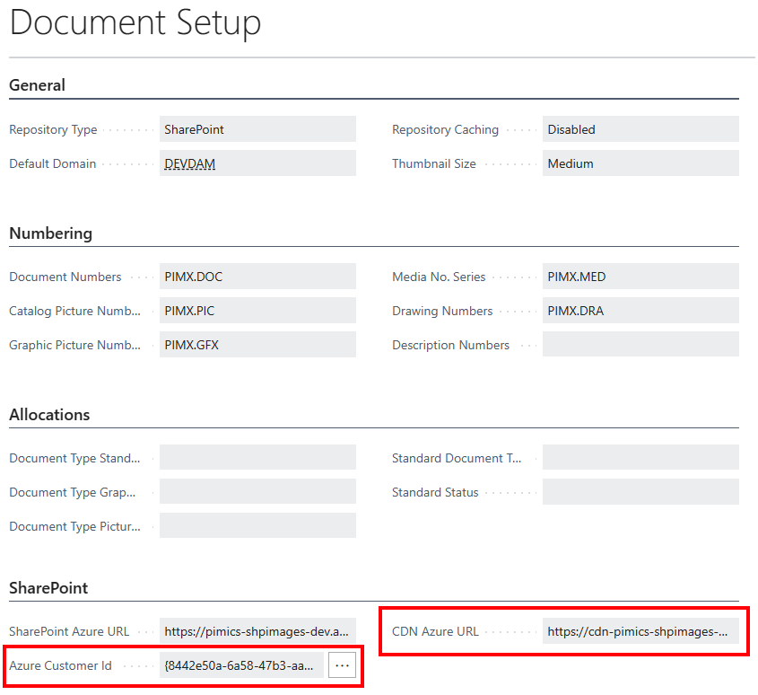Click the Drawing Numbers label

[x=442, y=311]
